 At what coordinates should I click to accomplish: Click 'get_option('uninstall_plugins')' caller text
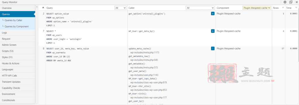[147, 14]
